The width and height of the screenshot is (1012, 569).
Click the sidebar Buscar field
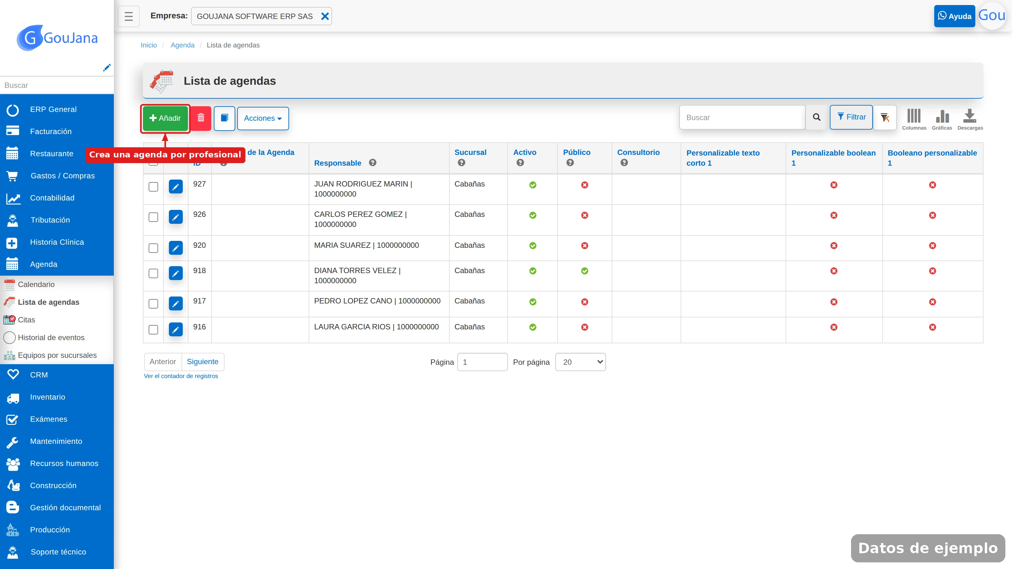pyautogui.click(x=57, y=85)
